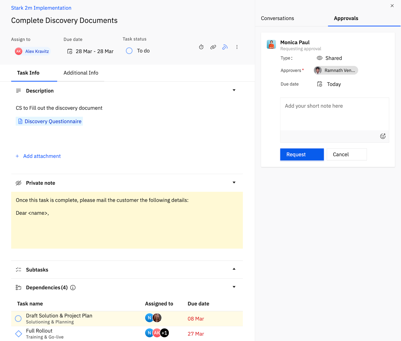Click the blue follow feed icon
Screen dimensions: 401x341
point(225,47)
